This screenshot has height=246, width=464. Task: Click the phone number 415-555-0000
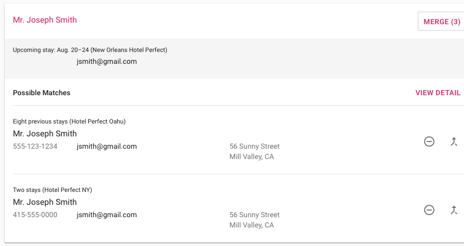click(x=35, y=215)
